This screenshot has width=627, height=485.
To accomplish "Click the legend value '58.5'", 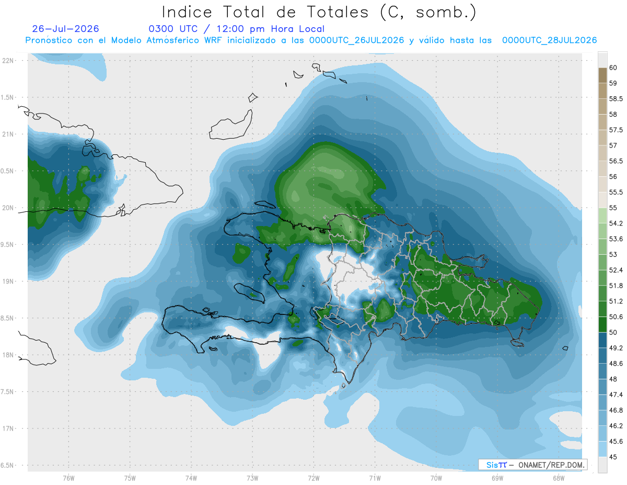I will click(x=616, y=99).
